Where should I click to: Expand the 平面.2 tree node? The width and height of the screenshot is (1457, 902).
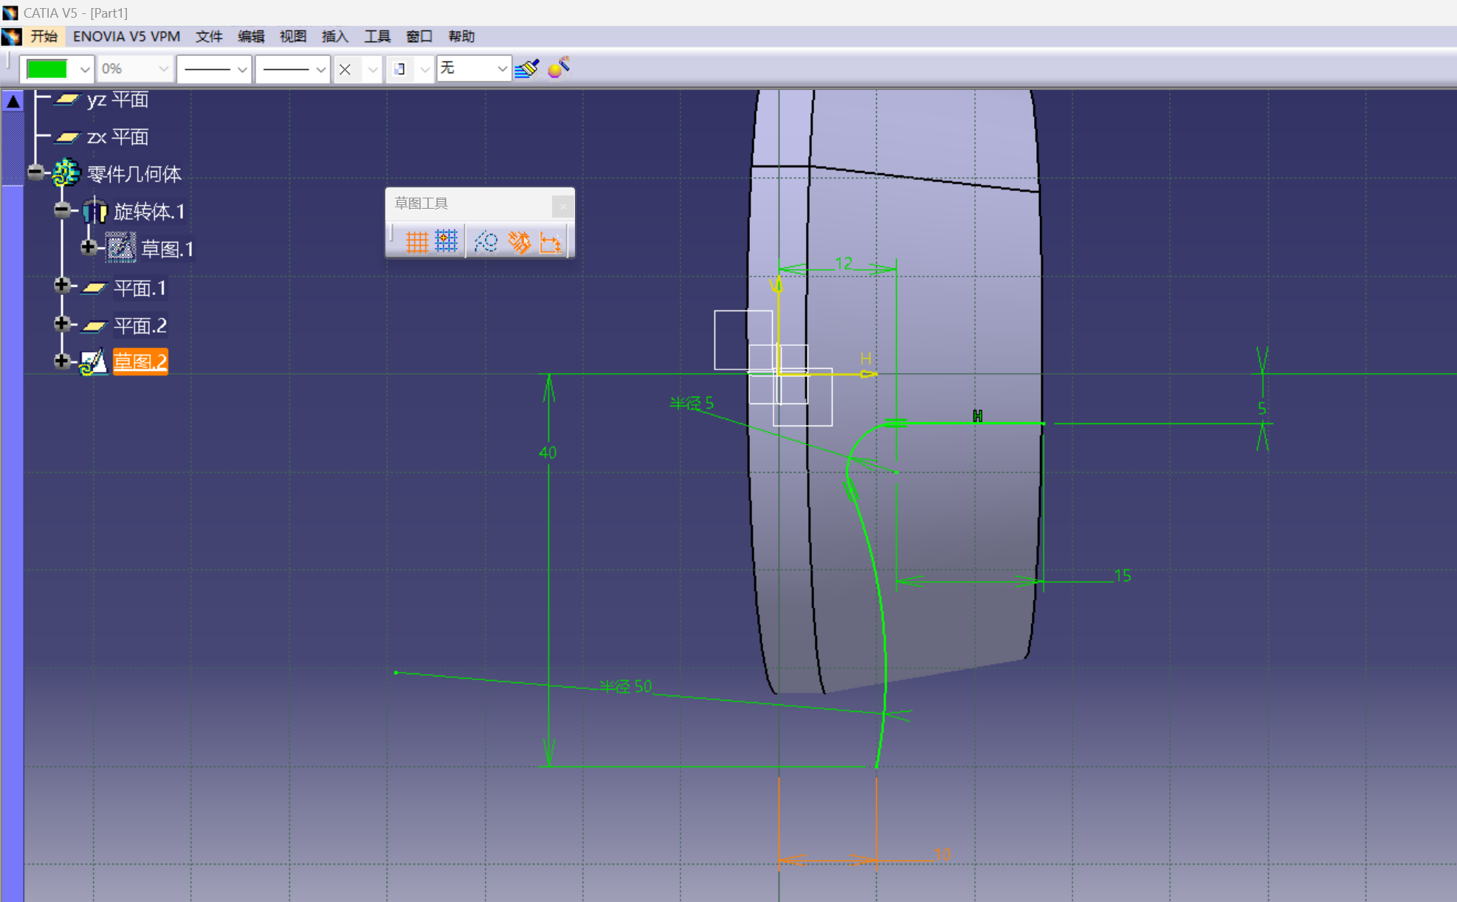[x=62, y=324]
